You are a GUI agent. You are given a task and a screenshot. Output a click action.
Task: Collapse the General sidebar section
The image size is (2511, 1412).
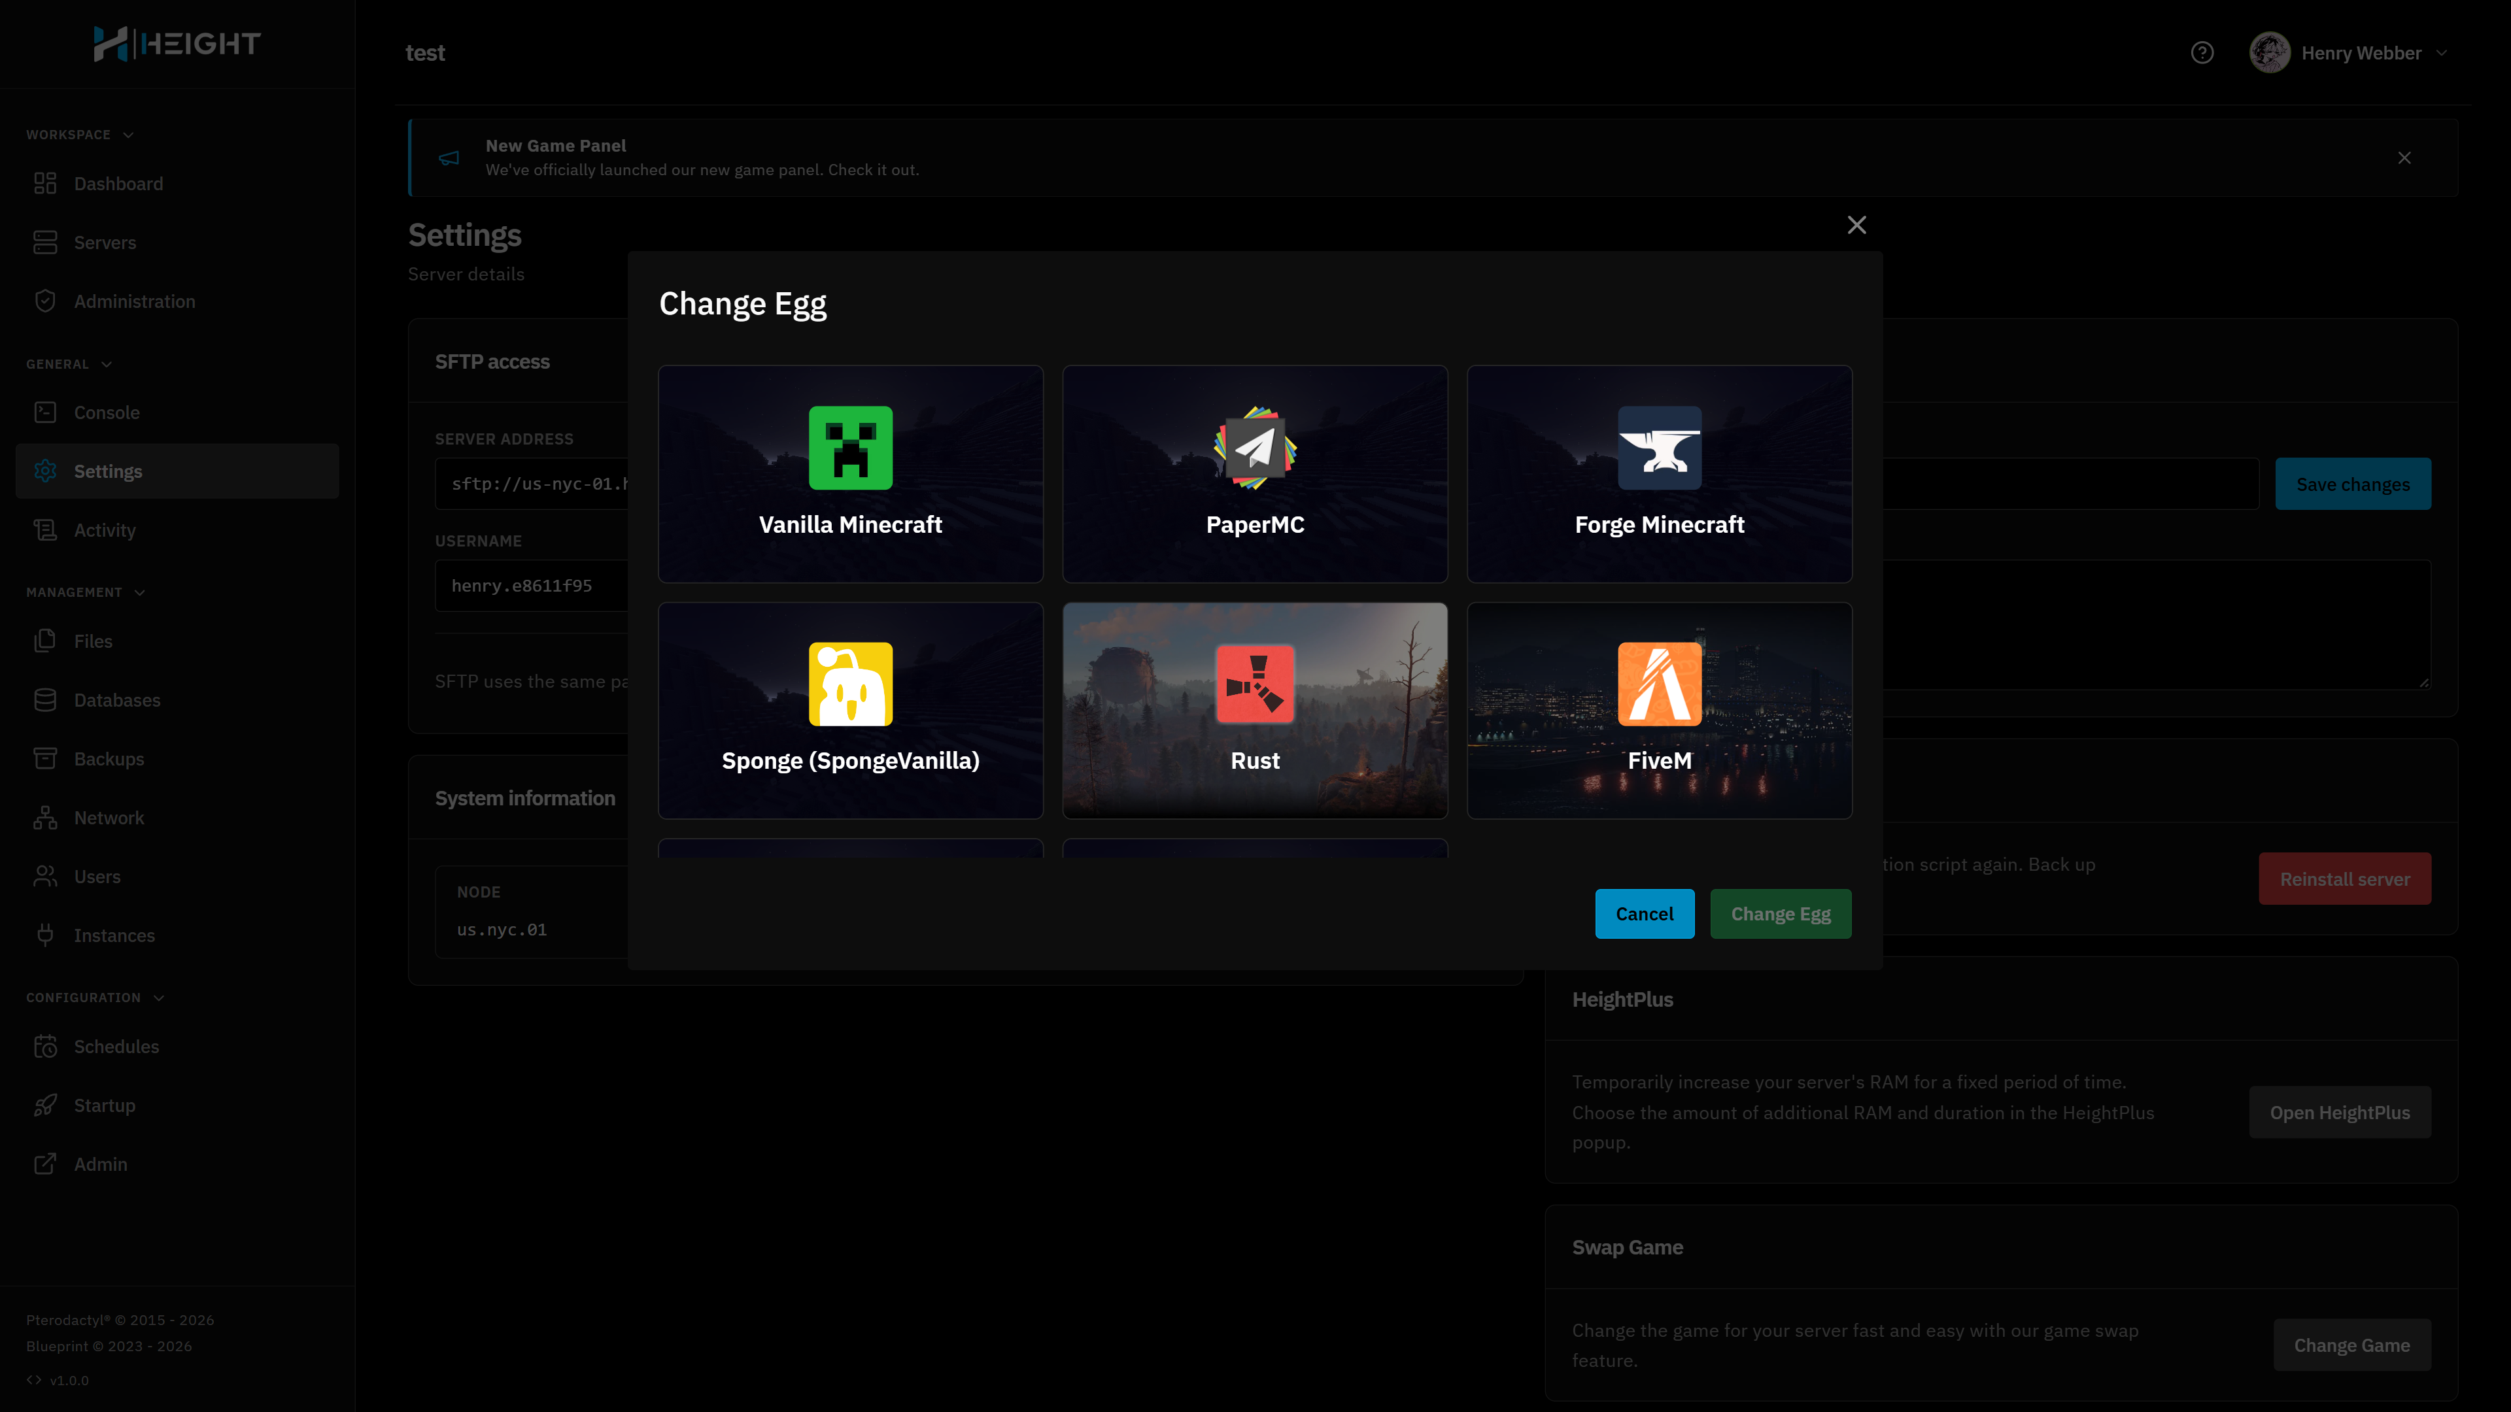click(x=69, y=363)
